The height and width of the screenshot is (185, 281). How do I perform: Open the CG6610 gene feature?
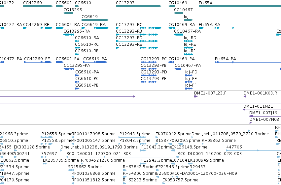point(77,6)
